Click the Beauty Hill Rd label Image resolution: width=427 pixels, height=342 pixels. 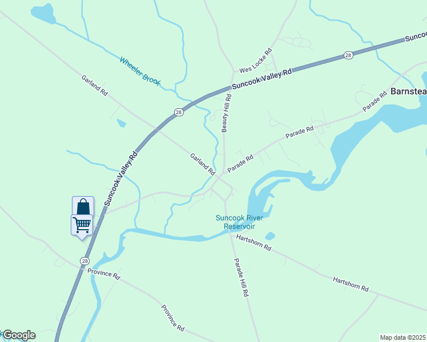227,113
